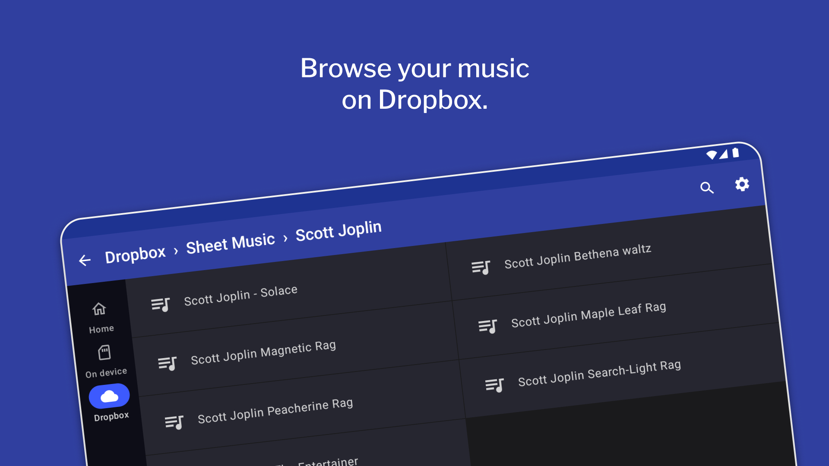829x466 pixels.
Task: Go to Home in sidebar
Action: (x=100, y=309)
